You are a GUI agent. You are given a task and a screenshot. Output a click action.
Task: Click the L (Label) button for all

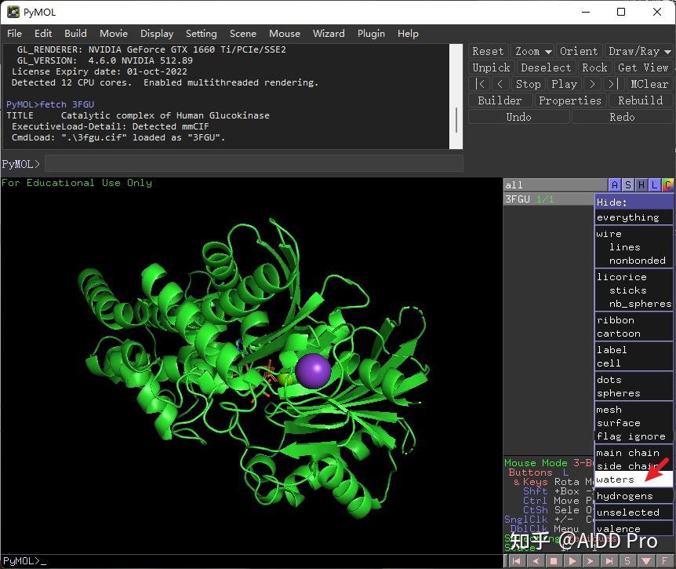click(655, 185)
